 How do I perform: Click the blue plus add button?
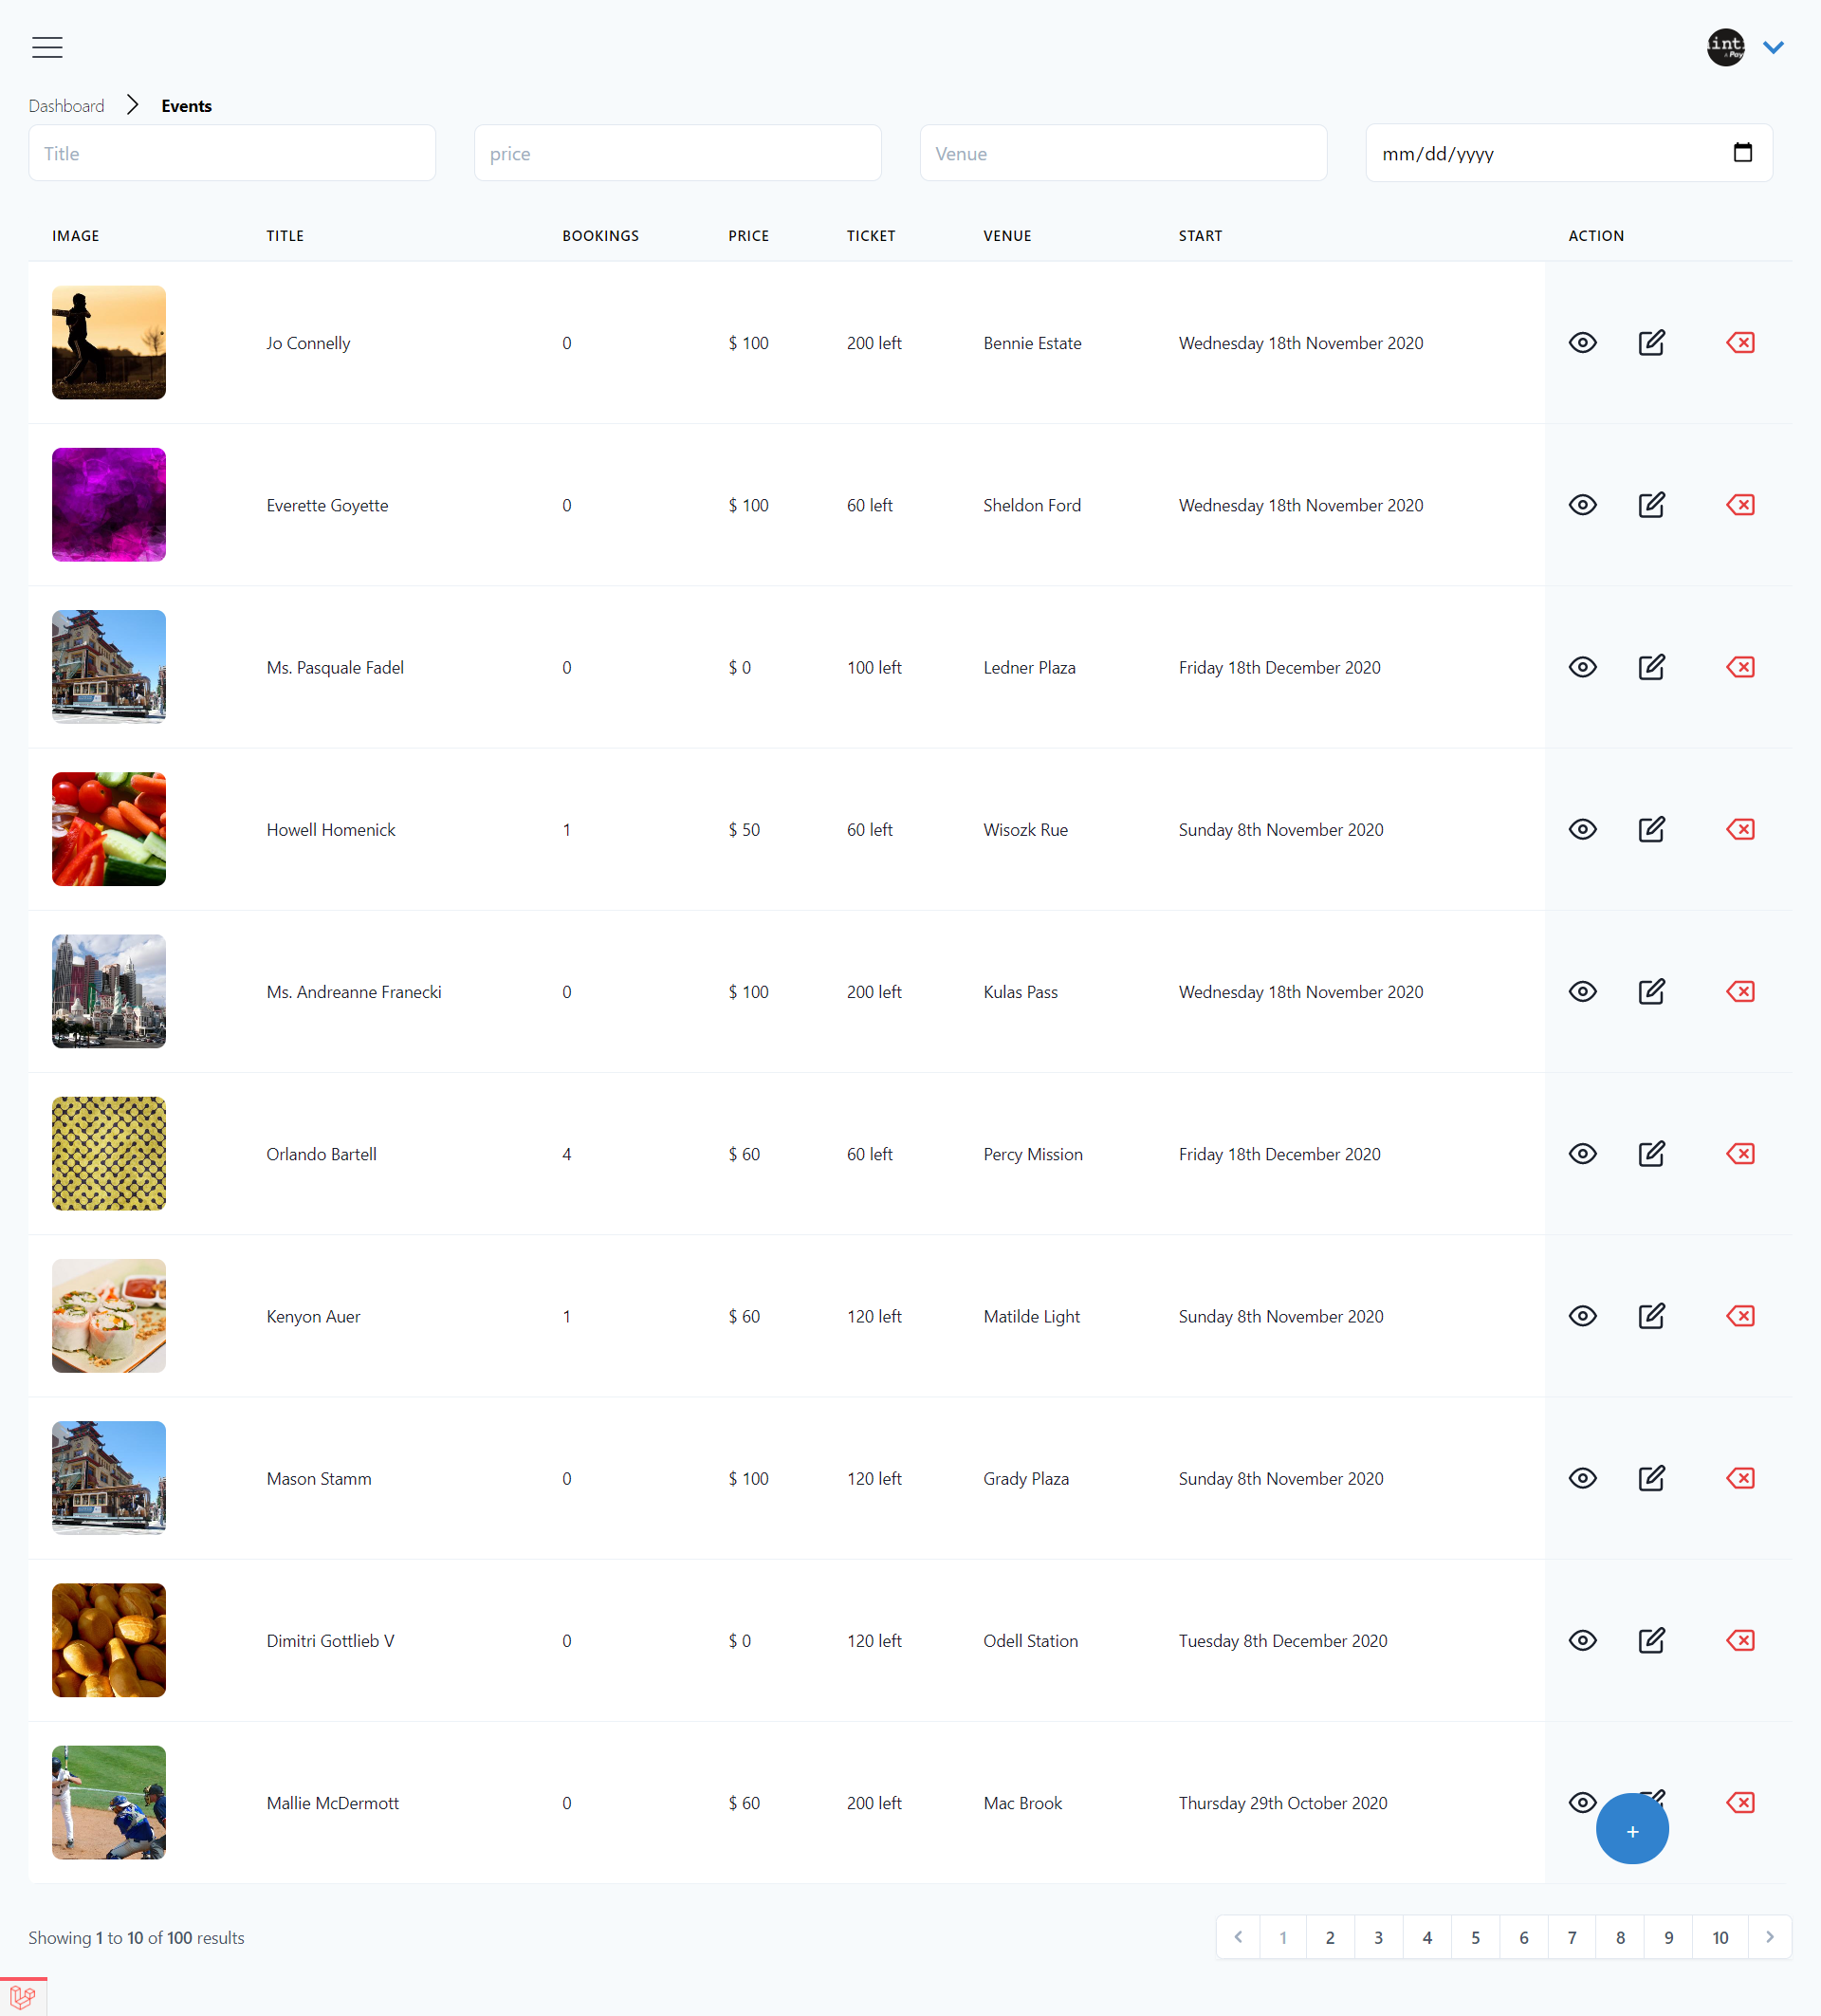(1631, 1830)
